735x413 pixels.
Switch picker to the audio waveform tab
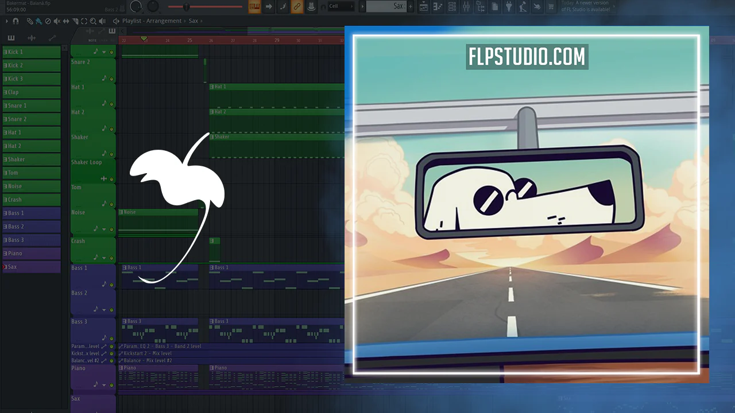click(x=32, y=38)
